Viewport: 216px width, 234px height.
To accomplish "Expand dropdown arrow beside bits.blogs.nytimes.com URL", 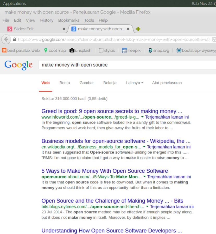I will (147, 206).
